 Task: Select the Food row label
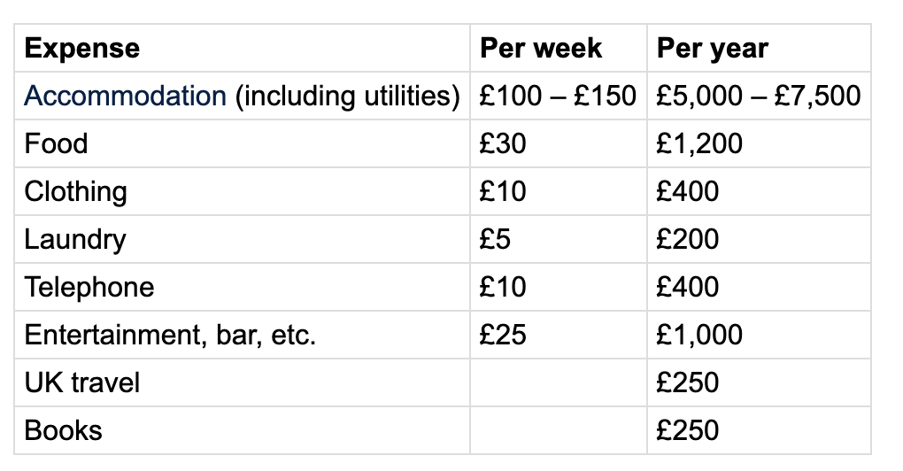tap(56, 143)
